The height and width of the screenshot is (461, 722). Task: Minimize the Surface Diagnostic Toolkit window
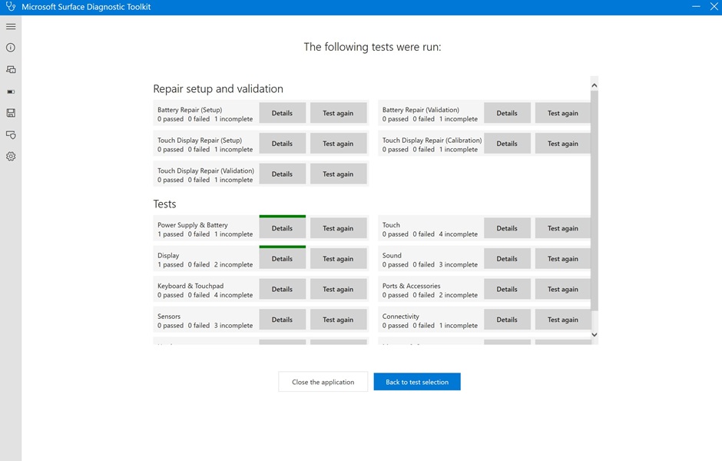tap(696, 6)
